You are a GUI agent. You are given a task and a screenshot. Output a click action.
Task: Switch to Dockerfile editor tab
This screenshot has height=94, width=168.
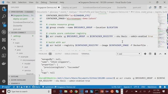pos(122,8)
